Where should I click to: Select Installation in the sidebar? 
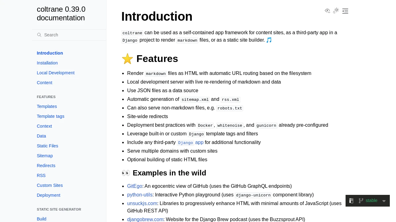point(47,63)
